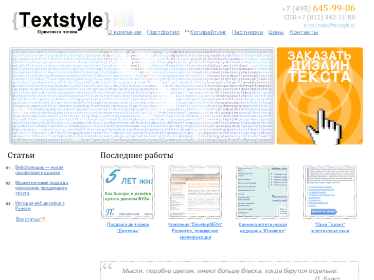Click the Moscow phone number 645-99-06

[334, 8]
